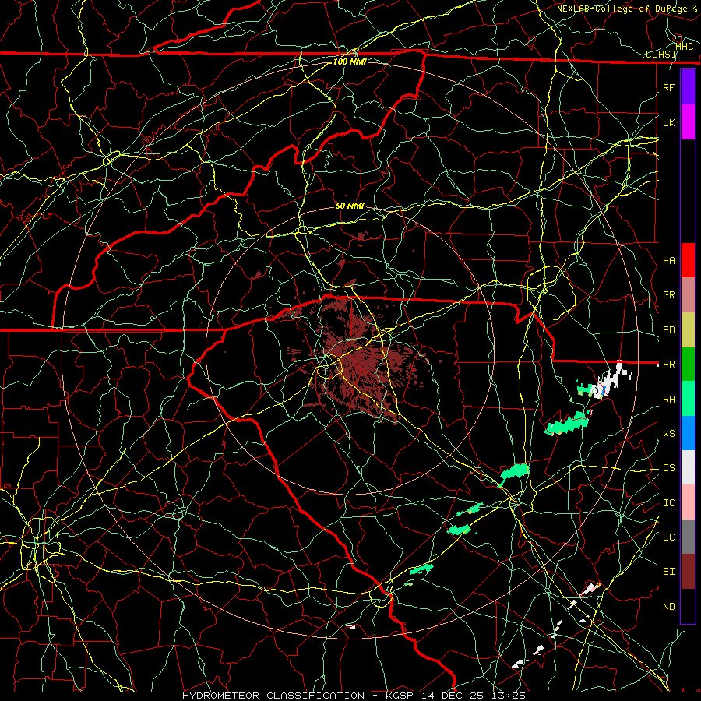Click the '50 NMI' range ring label
The height and width of the screenshot is (701, 701).
(x=350, y=206)
